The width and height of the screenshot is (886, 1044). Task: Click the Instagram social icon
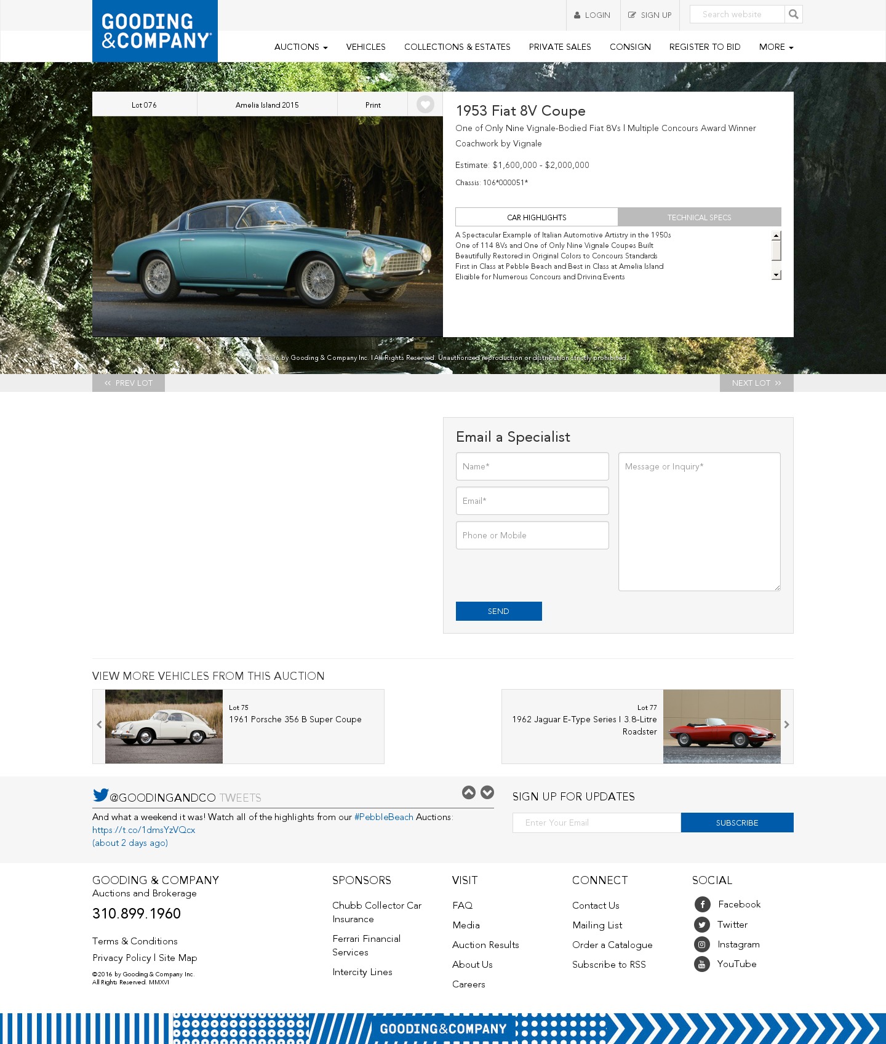(702, 944)
